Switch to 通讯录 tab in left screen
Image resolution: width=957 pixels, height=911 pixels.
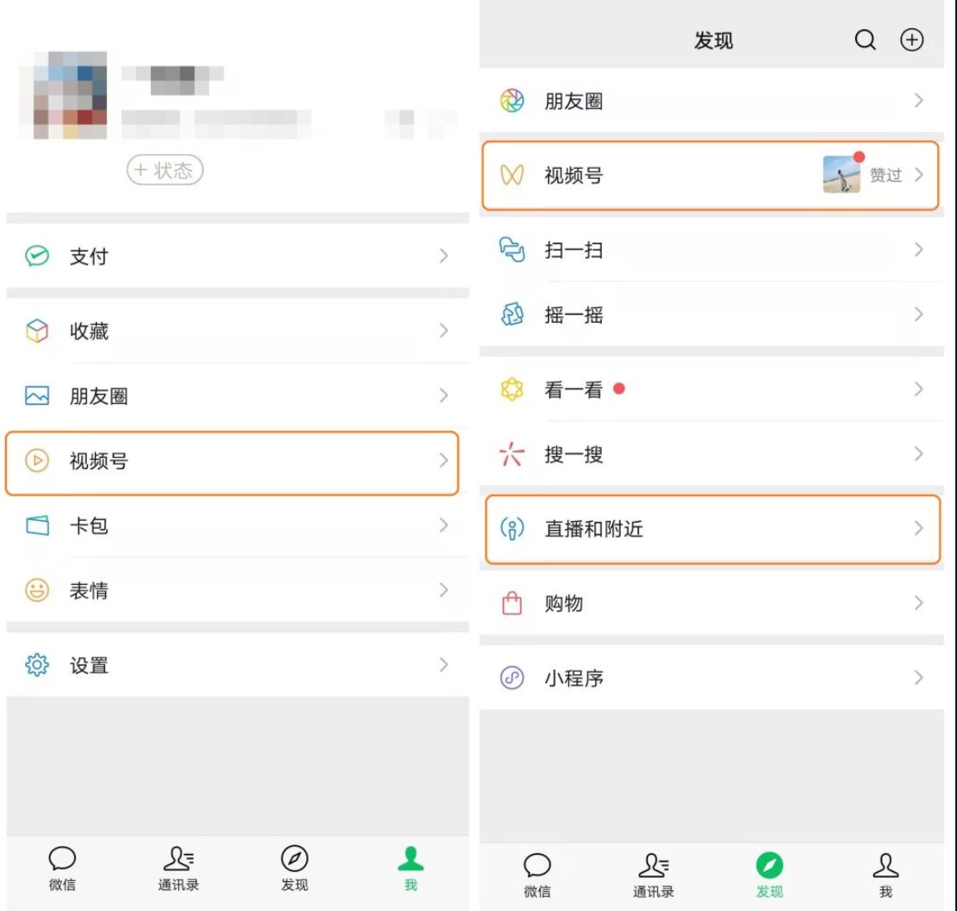[178, 868]
